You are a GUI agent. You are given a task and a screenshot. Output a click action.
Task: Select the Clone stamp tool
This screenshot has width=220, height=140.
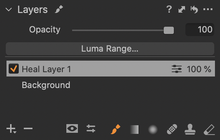tap(190, 129)
